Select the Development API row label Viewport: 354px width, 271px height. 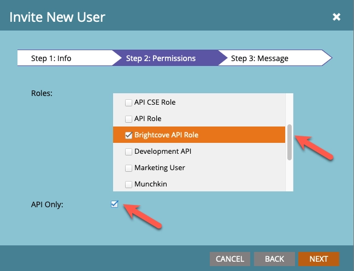[x=163, y=152]
